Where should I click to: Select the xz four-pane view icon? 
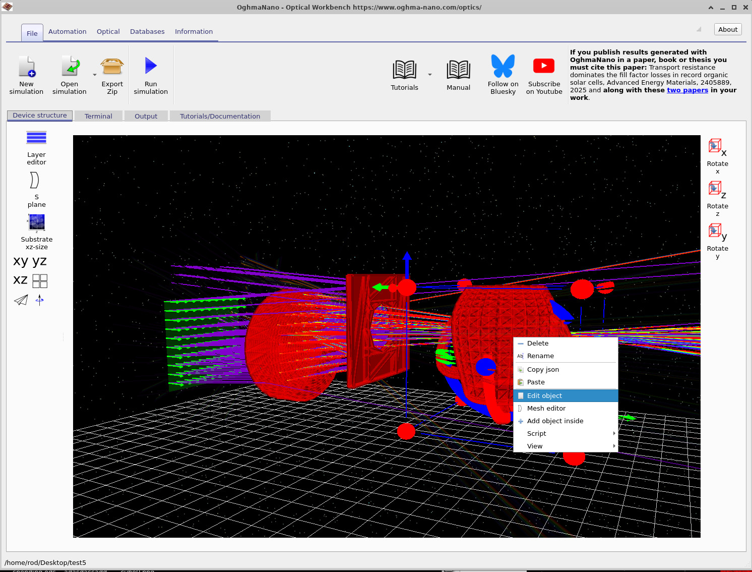tap(41, 280)
